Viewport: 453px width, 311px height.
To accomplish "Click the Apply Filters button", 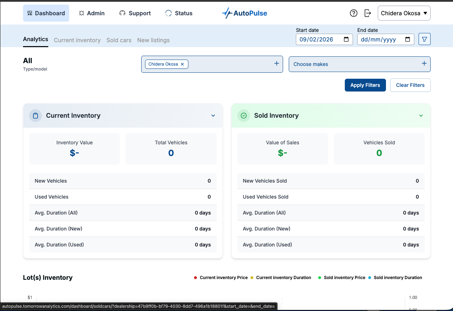I will (365, 85).
